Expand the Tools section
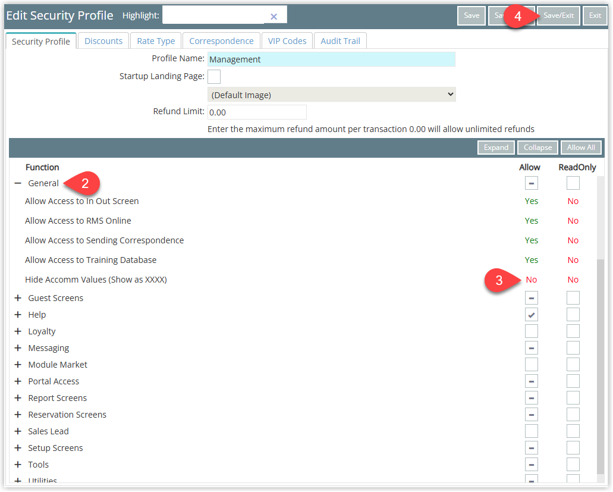 coord(18,465)
